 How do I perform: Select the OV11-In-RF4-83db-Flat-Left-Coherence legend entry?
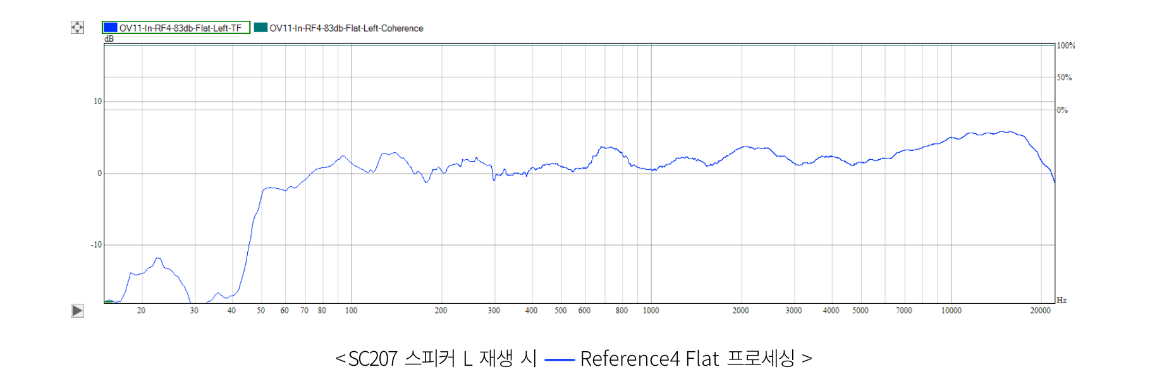point(339,28)
